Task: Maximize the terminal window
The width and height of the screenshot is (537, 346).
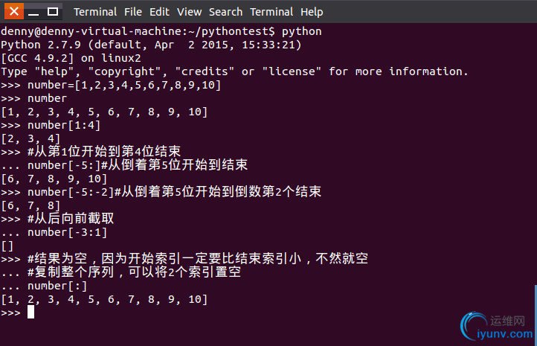Action: click(52, 12)
